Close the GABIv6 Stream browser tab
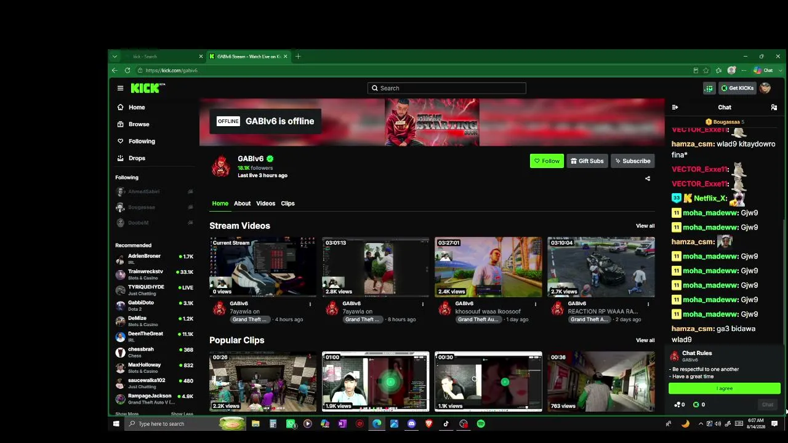788x443 pixels. [285, 57]
